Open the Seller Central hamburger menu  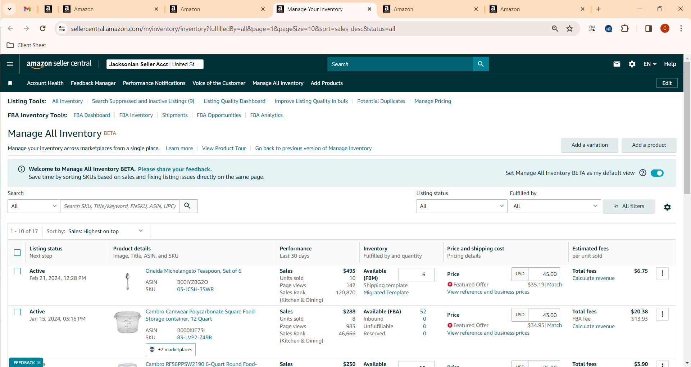coord(10,64)
